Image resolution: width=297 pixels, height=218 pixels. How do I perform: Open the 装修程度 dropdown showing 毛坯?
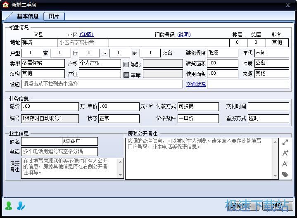point(222,53)
